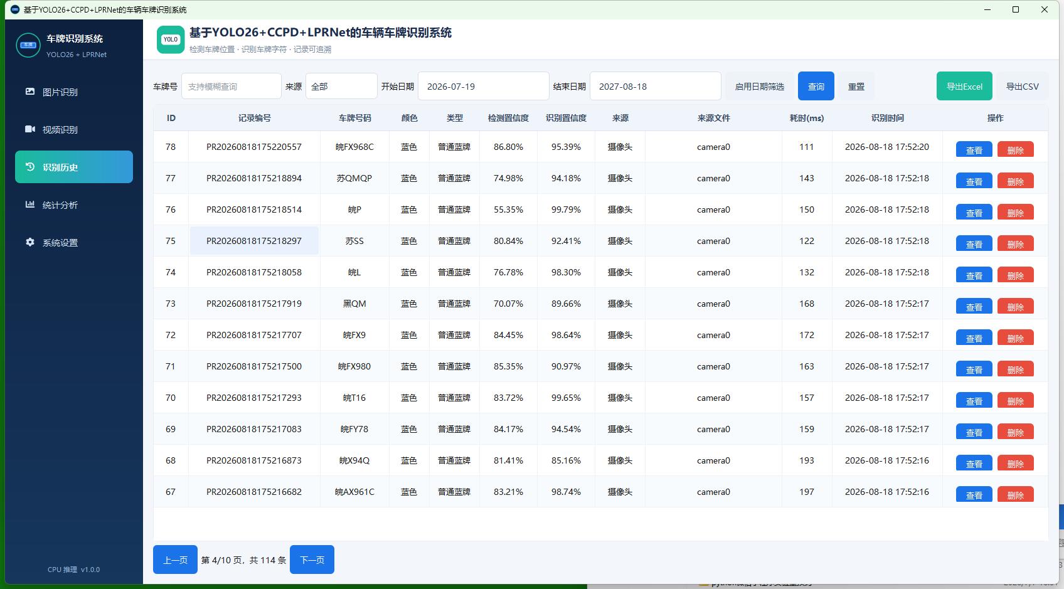Click the 导出CSV button
This screenshot has width=1064, height=589.
(x=1023, y=87)
